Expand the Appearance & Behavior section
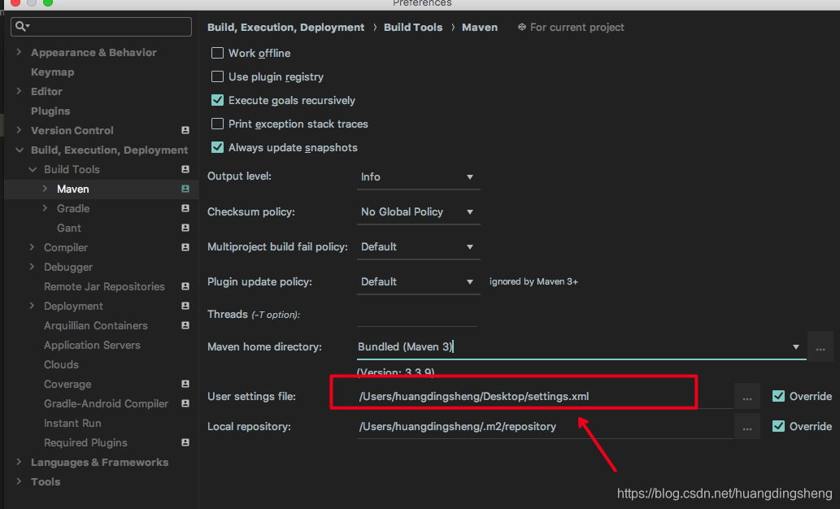The height and width of the screenshot is (509, 840). tap(19, 52)
